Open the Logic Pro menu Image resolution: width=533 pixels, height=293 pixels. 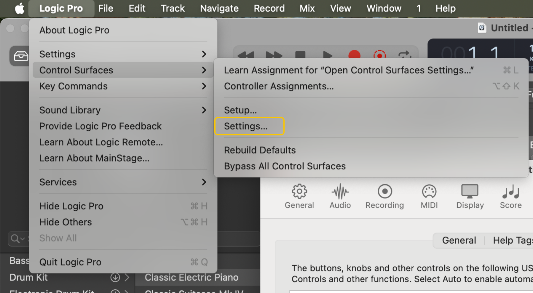point(61,8)
